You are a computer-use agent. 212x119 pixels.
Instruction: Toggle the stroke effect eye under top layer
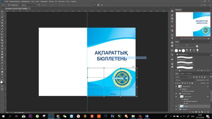click(x=183, y=91)
